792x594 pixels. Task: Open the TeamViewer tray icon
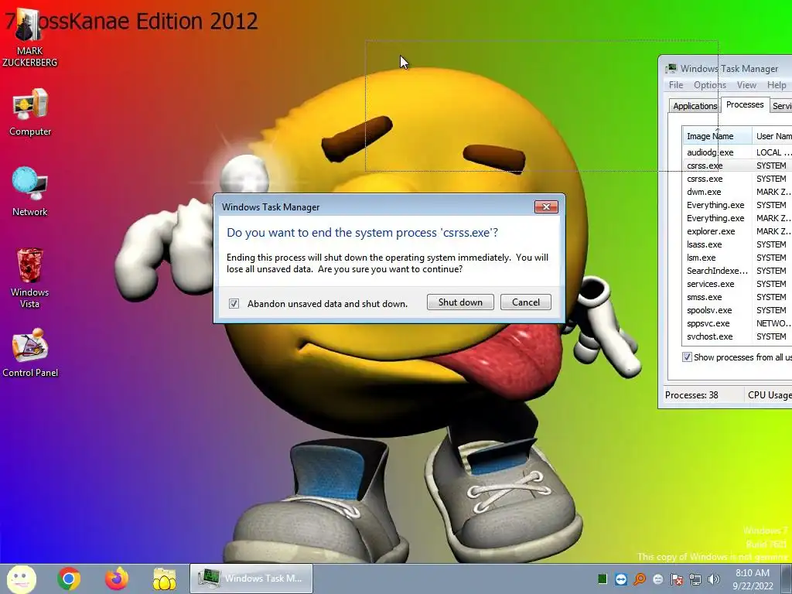(621, 579)
